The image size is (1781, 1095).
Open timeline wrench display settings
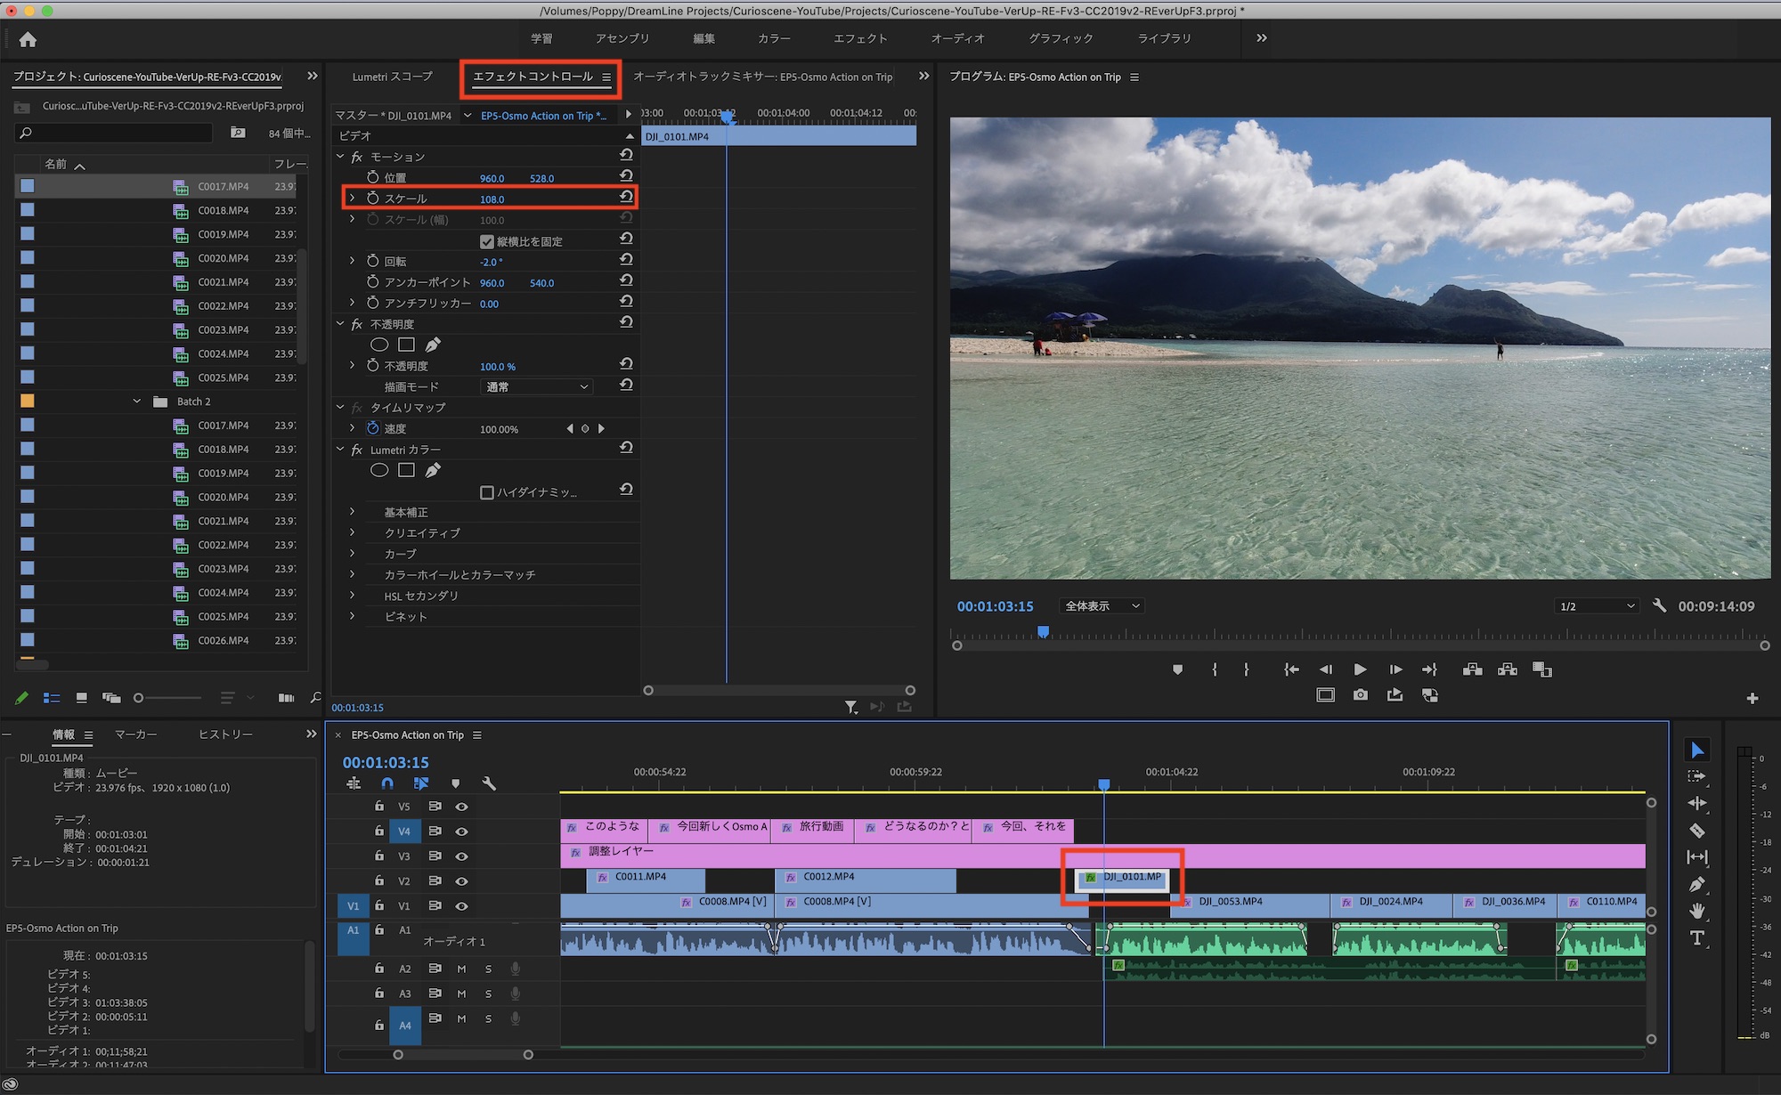[489, 783]
